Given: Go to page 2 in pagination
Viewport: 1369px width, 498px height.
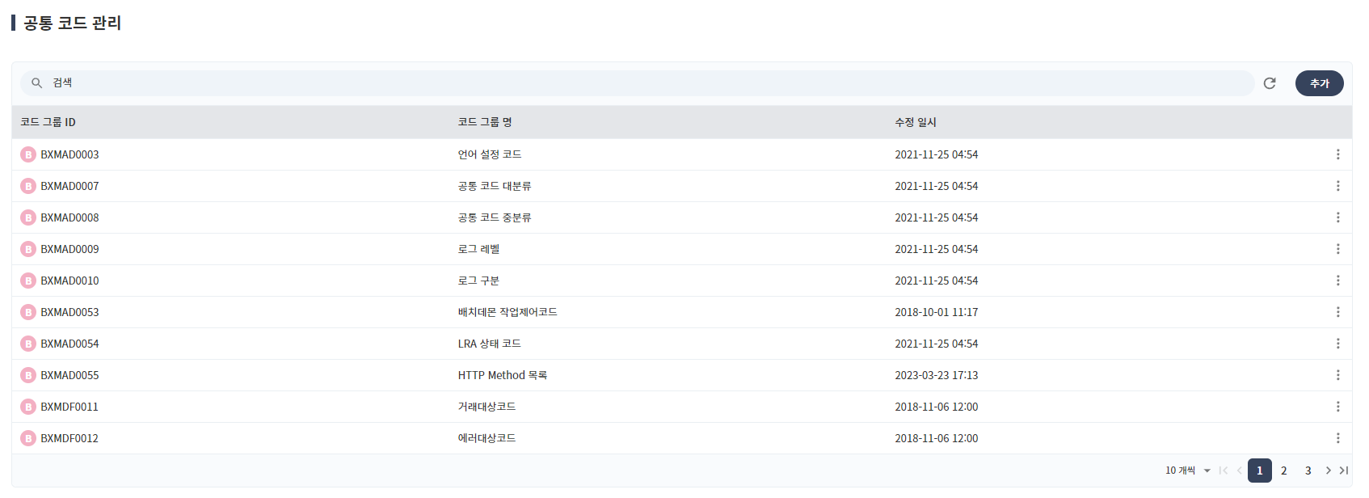Looking at the screenshot, I should 1283,471.
